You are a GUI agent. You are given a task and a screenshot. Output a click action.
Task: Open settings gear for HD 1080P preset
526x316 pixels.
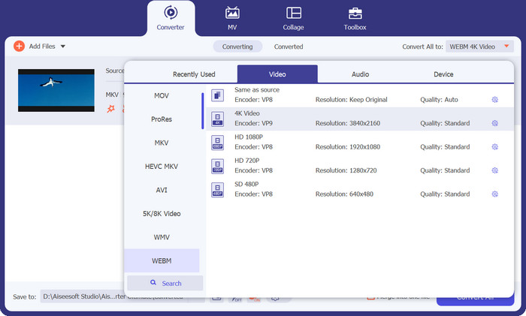pos(494,147)
